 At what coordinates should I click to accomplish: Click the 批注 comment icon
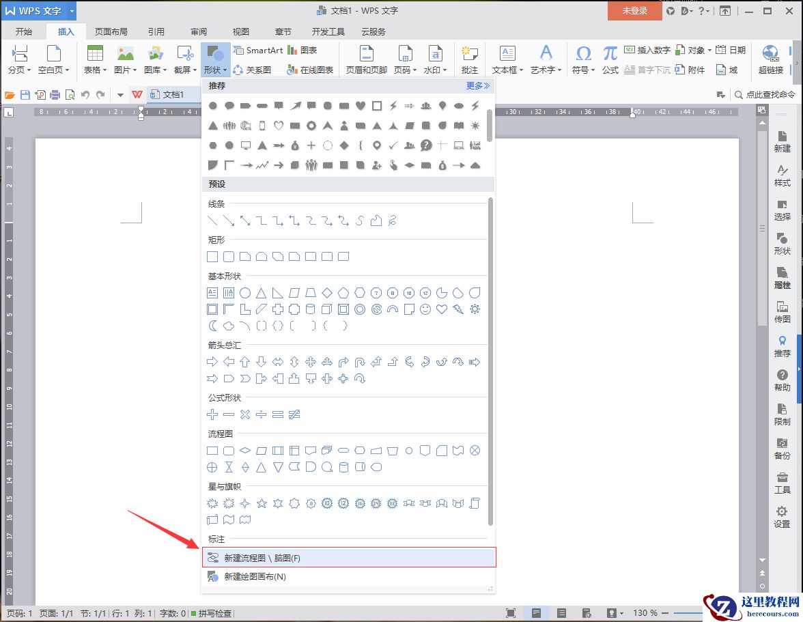click(469, 59)
